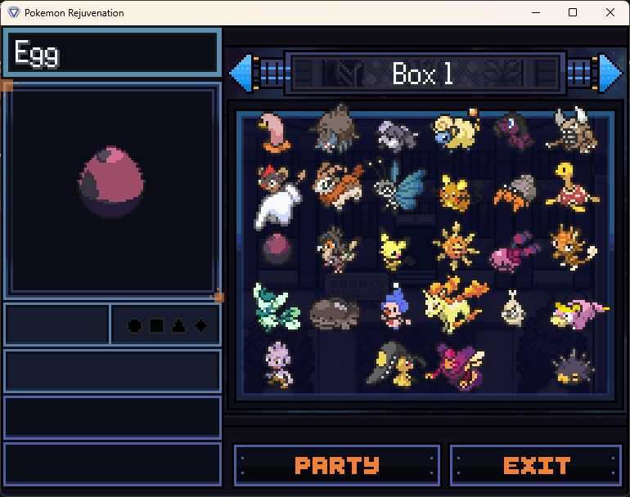Viewport: 630px width, 497px height.
Task: Toggle the square marking
Action: pos(157,325)
